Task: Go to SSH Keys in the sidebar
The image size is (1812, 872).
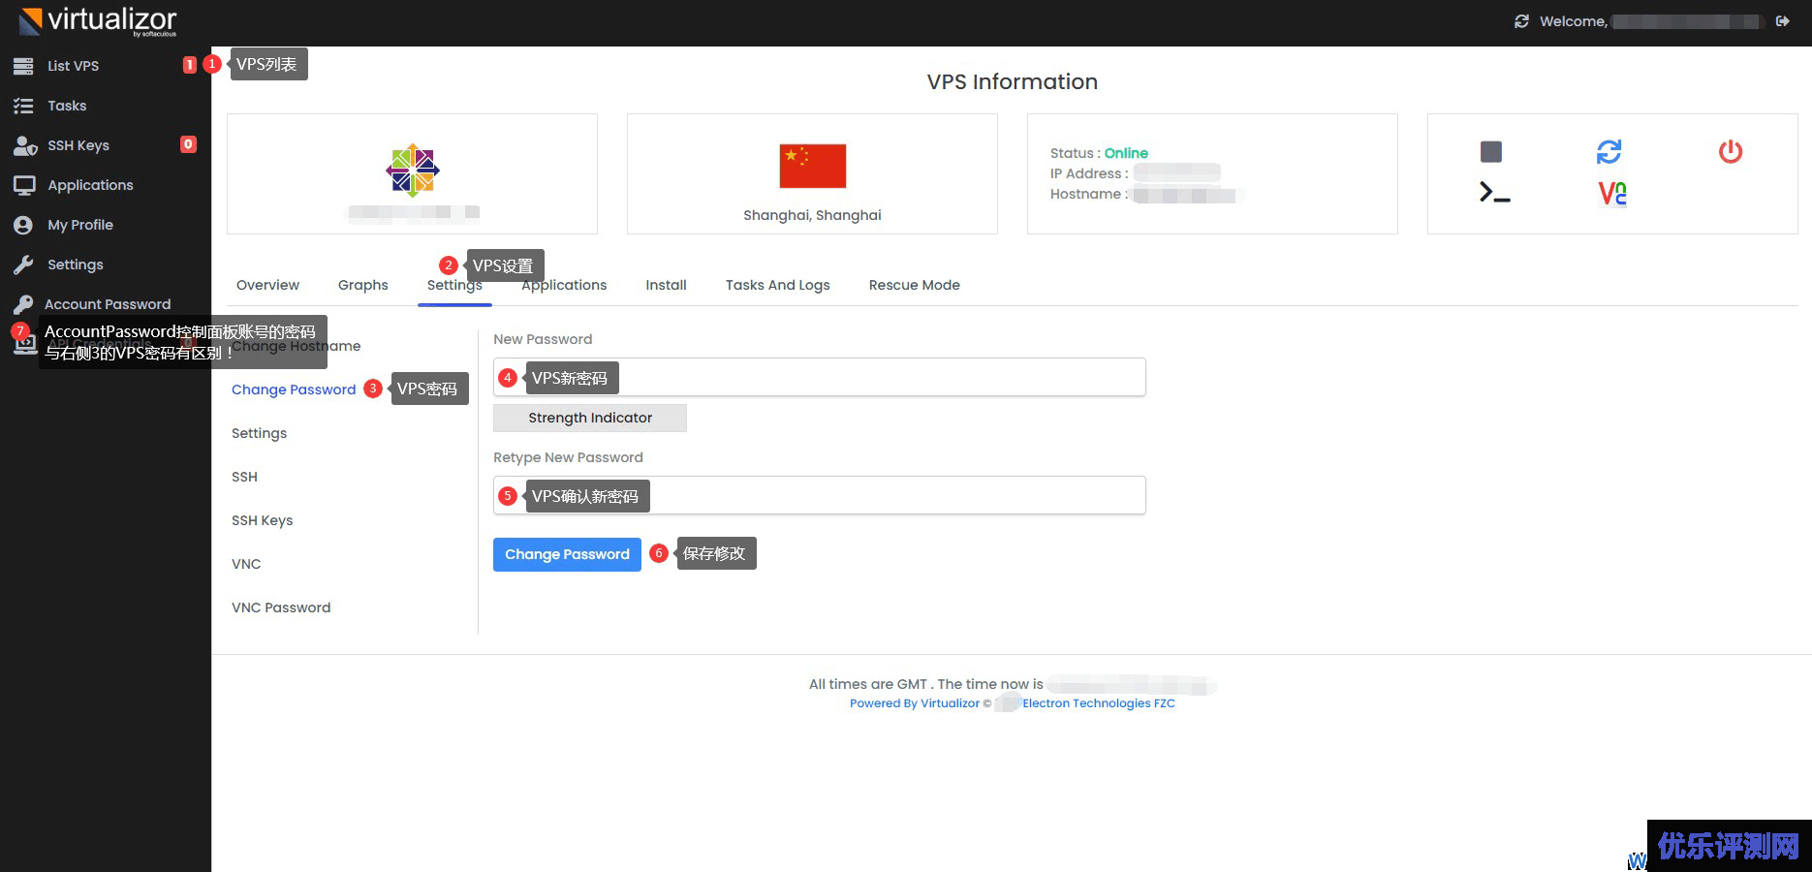Action: 78,145
